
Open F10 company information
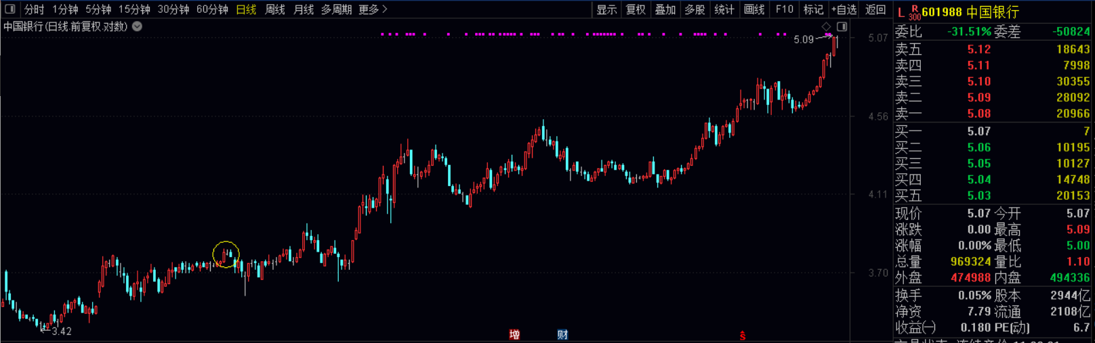pyautogui.click(x=785, y=9)
